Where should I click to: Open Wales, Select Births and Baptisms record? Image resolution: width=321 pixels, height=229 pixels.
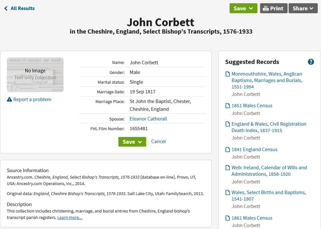[x=268, y=196]
